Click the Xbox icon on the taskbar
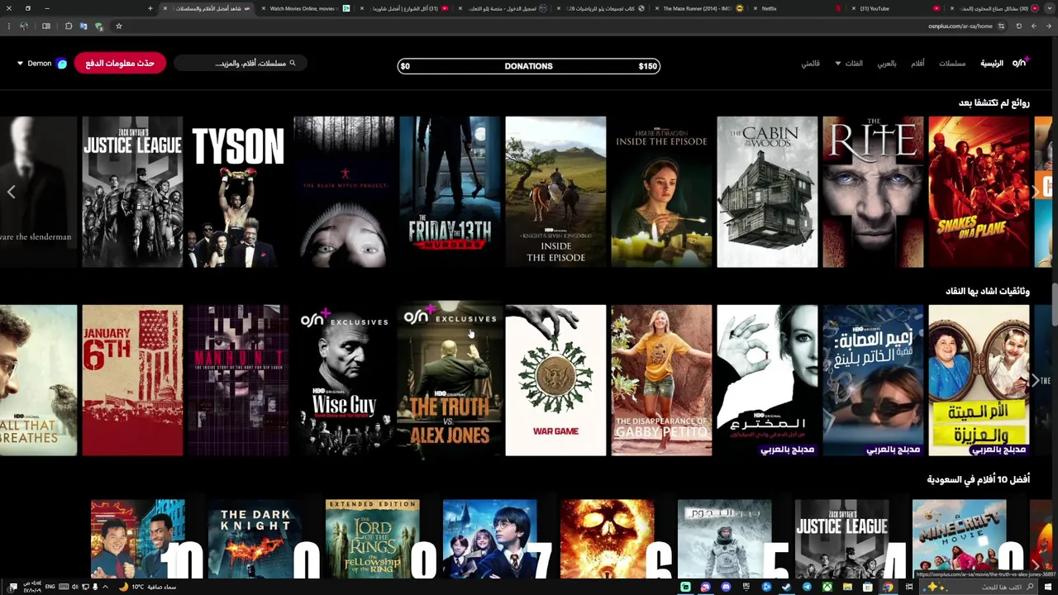Viewport: 1058px width, 595px height. point(827,587)
